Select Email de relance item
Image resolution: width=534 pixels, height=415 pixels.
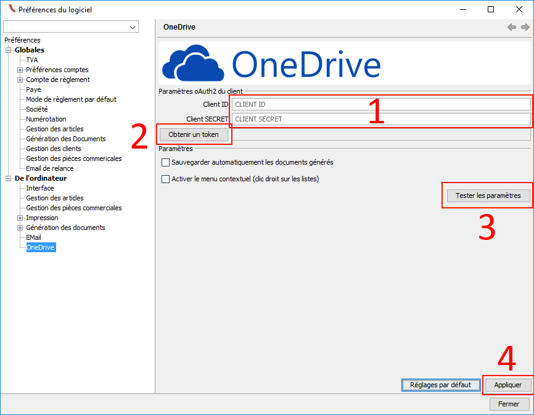[x=50, y=168]
